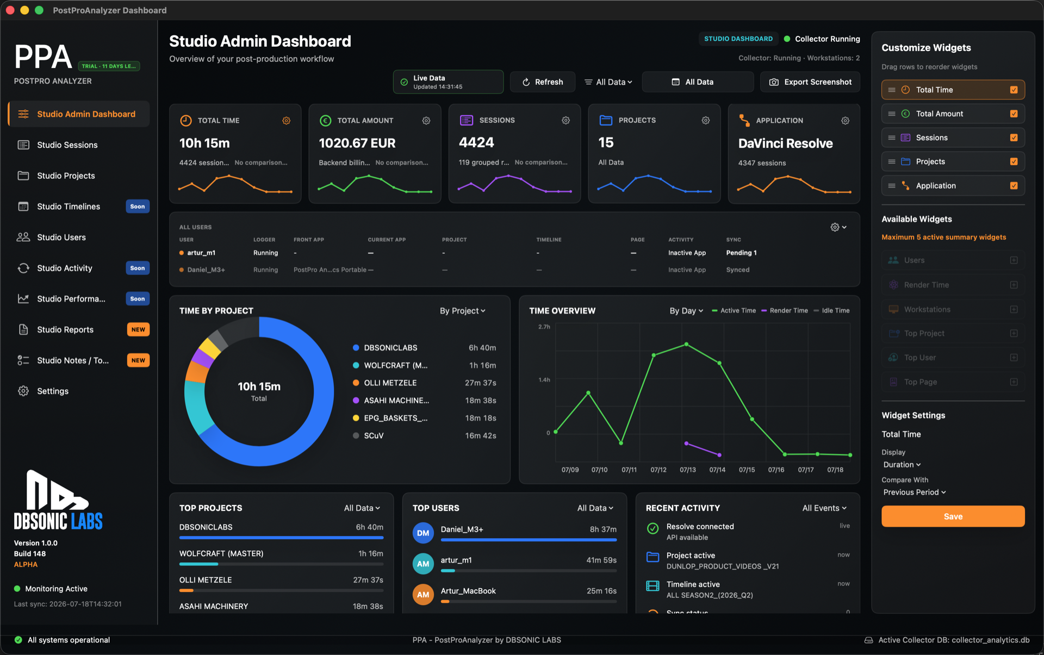Open Studio Reports page
The height and width of the screenshot is (655, 1044).
point(79,329)
